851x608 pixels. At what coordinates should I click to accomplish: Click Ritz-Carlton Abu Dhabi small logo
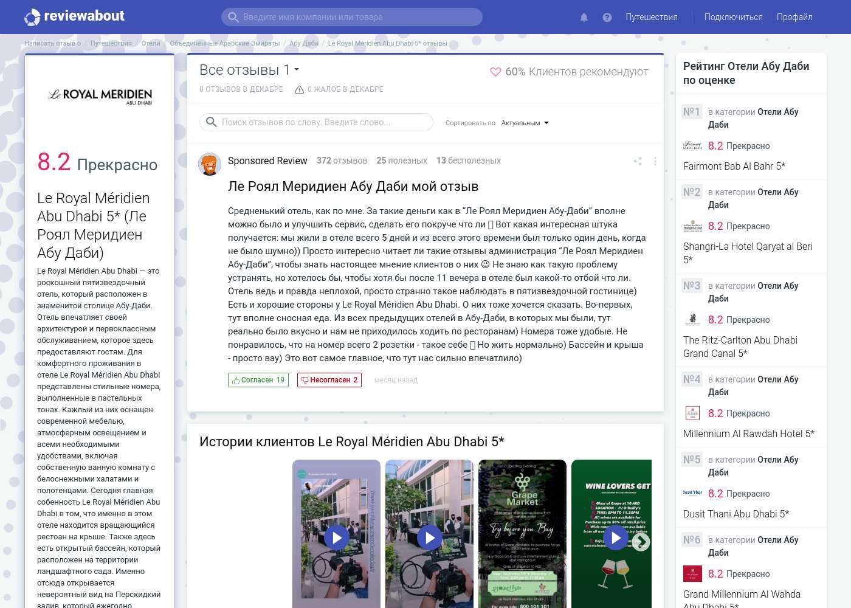point(692,320)
